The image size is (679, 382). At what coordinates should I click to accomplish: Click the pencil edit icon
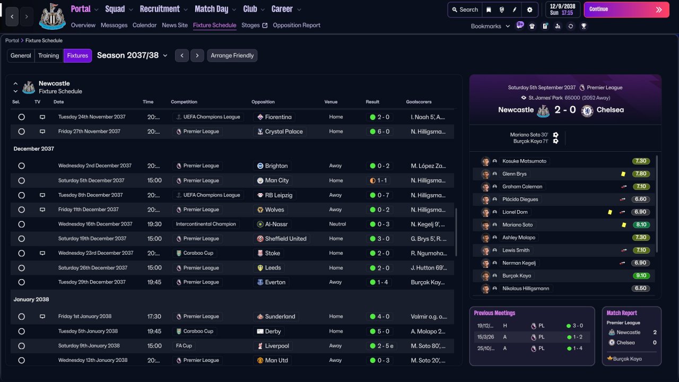coord(515,10)
